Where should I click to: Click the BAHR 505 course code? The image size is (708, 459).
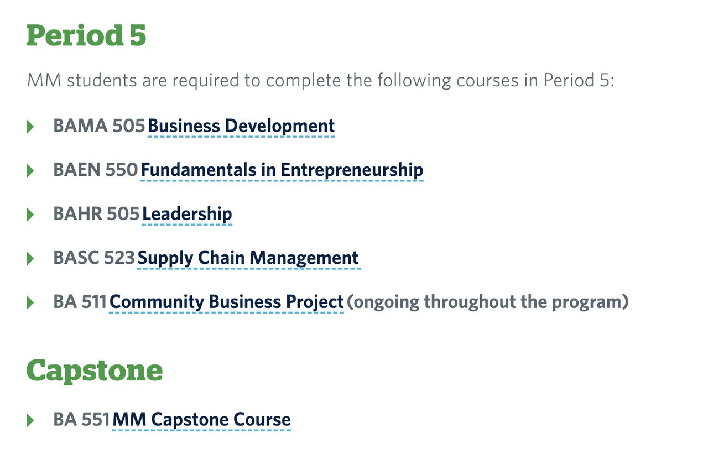96,214
